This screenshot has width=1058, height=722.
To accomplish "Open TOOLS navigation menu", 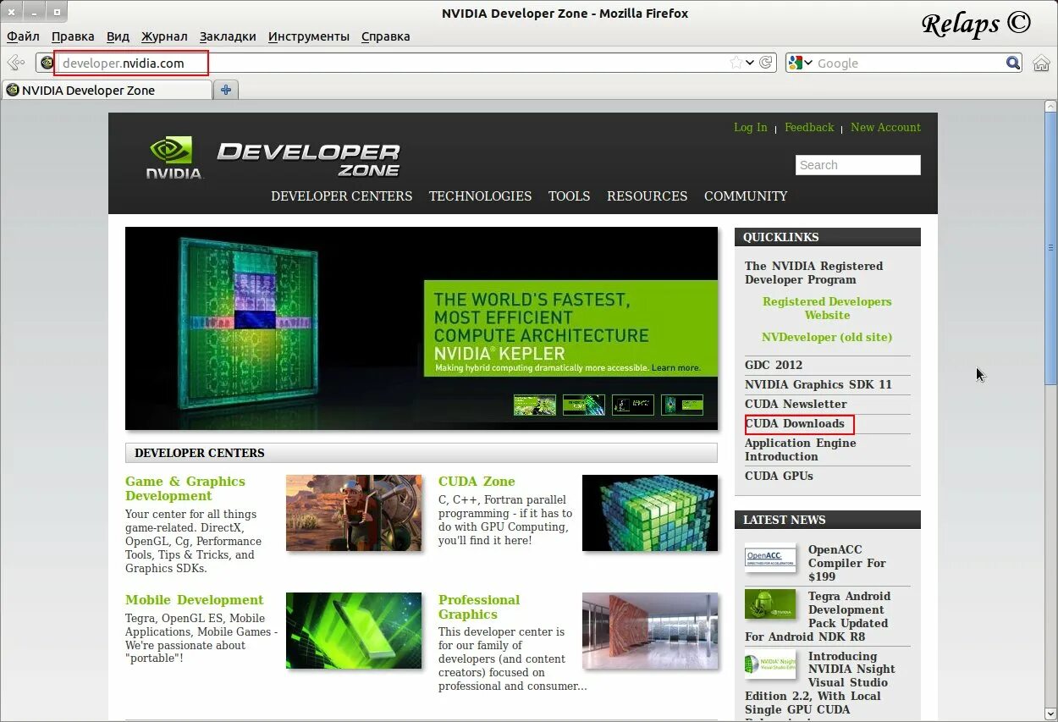I will pos(569,196).
